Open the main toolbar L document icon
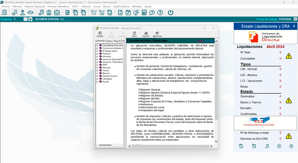This screenshot has width=298, height=163. coord(75,13)
